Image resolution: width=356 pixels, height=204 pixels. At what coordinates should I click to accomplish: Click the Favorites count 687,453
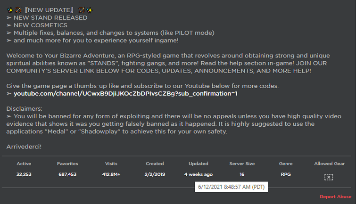pos(67,174)
